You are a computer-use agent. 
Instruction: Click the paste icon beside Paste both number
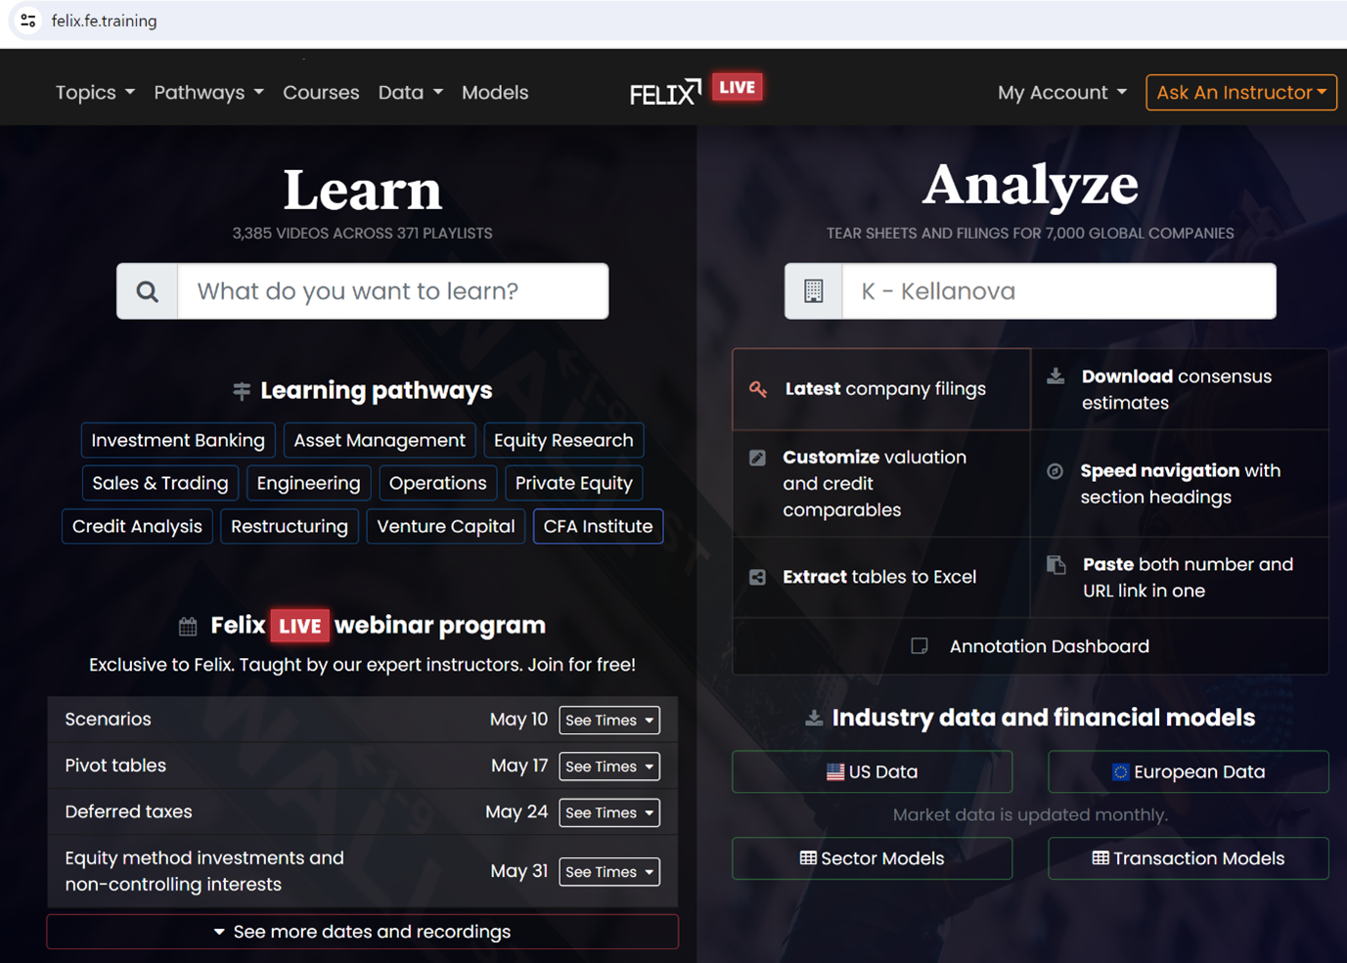1056,565
